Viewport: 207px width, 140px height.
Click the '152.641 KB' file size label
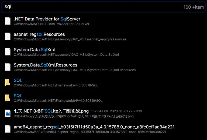coord(99,111)
